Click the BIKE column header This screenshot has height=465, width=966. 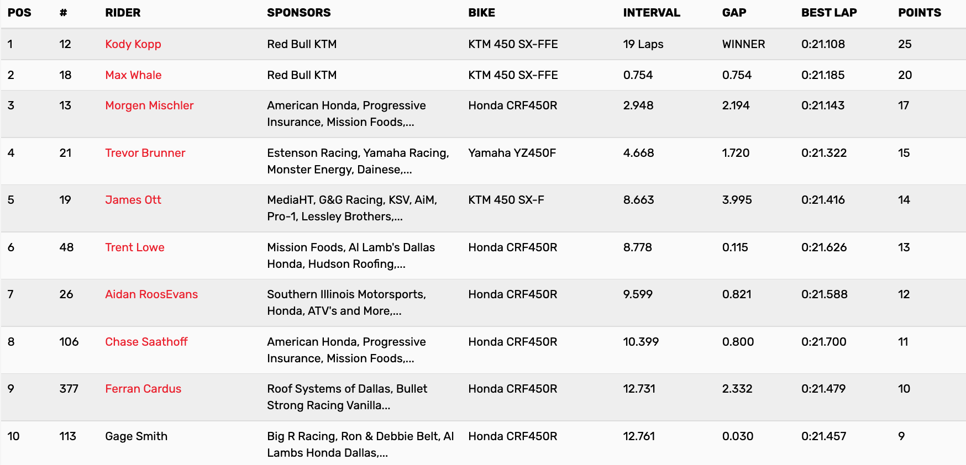tap(481, 13)
